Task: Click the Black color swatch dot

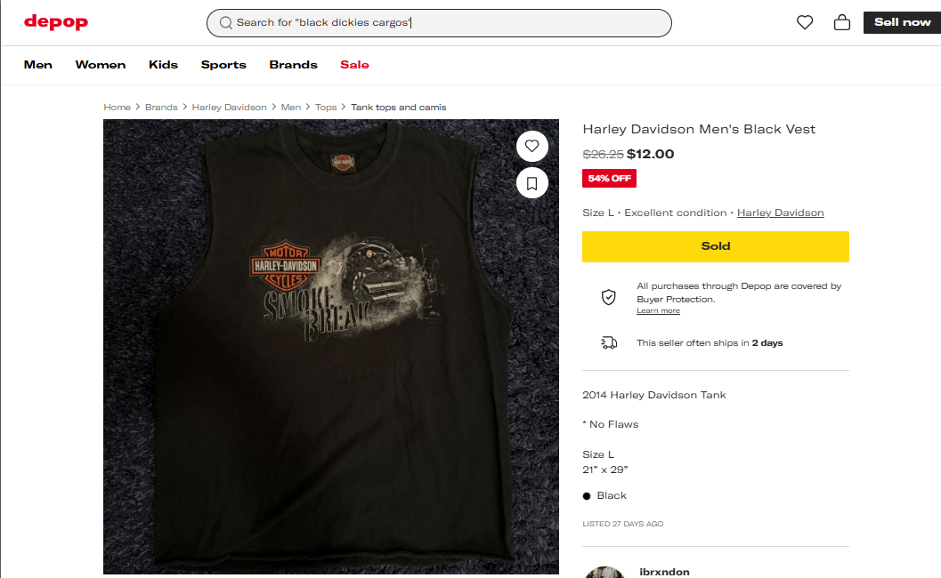Action: pos(587,496)
